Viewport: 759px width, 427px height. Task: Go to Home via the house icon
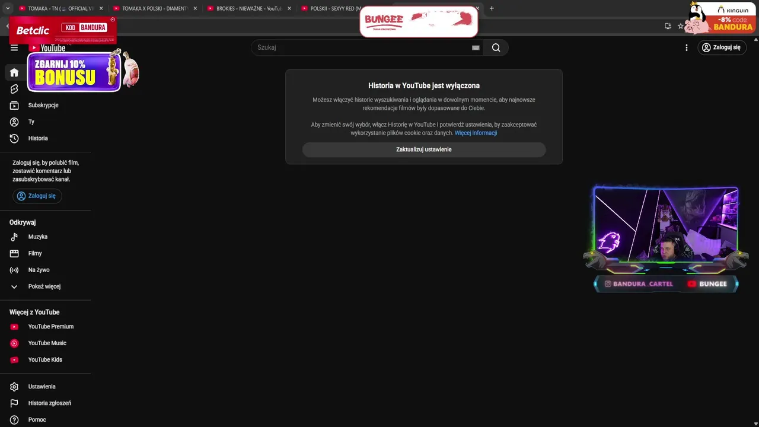[x=14, y=72]
